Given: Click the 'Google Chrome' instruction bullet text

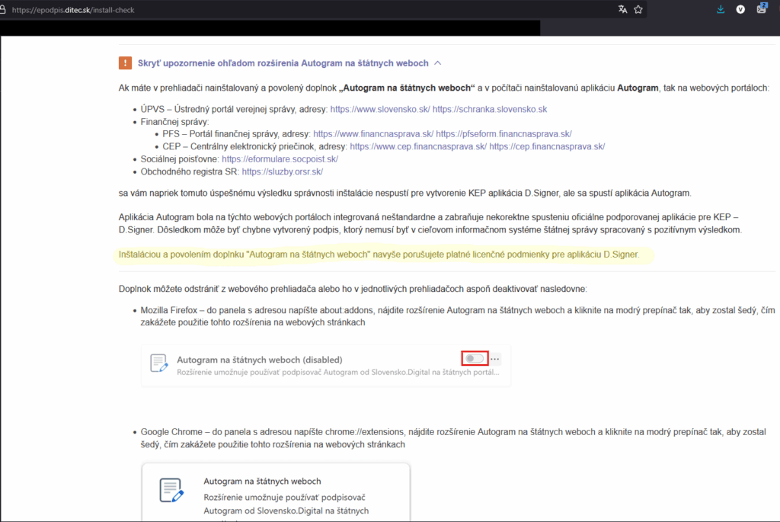Looking at the screenshot, I should (453, 438).
